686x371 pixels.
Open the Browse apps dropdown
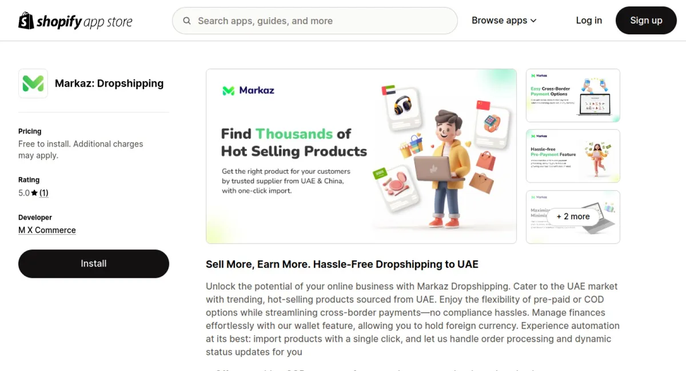[x=500, y=20]
